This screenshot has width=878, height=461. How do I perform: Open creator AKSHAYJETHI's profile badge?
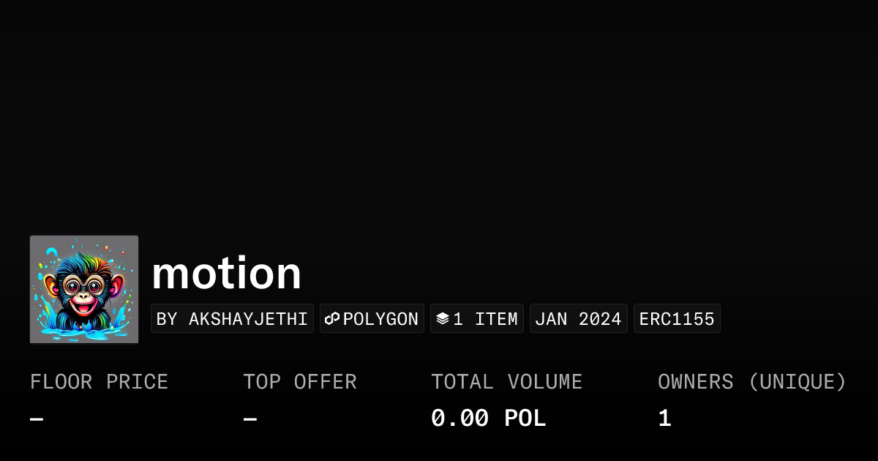pyautogui.click(x=232, y=319)
